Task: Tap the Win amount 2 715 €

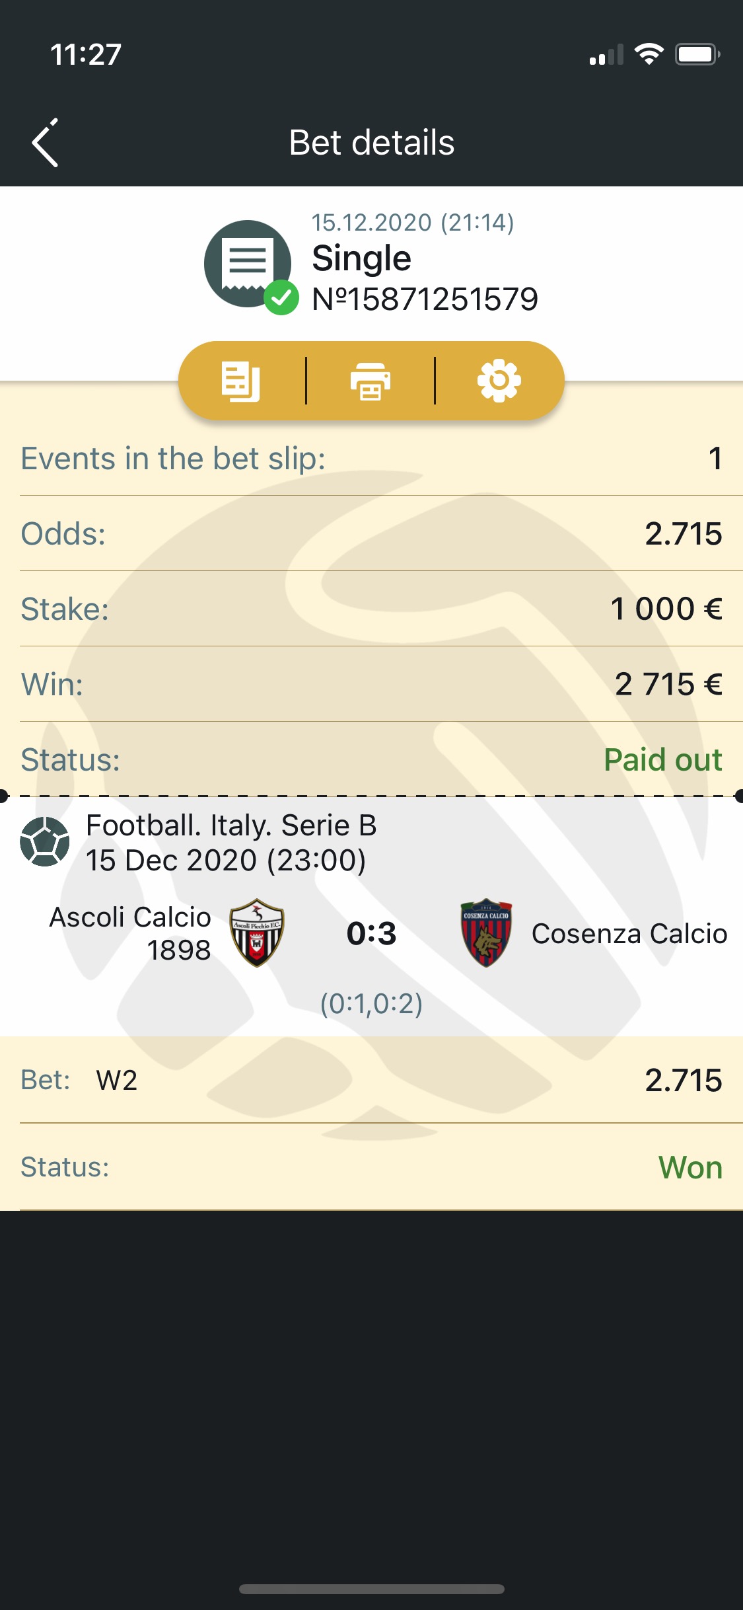Action: pyautogui.click(x=668, y=684)
